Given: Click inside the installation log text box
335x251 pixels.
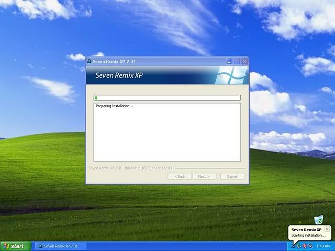Looking at the screenshot, I should [167, 133].
